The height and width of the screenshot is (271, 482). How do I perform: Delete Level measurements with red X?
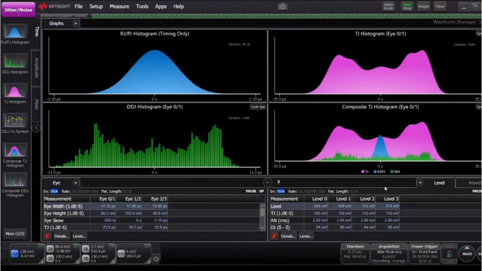(274, 236)
